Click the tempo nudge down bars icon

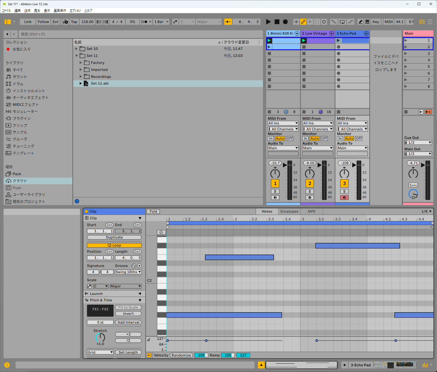click(99, 22)
